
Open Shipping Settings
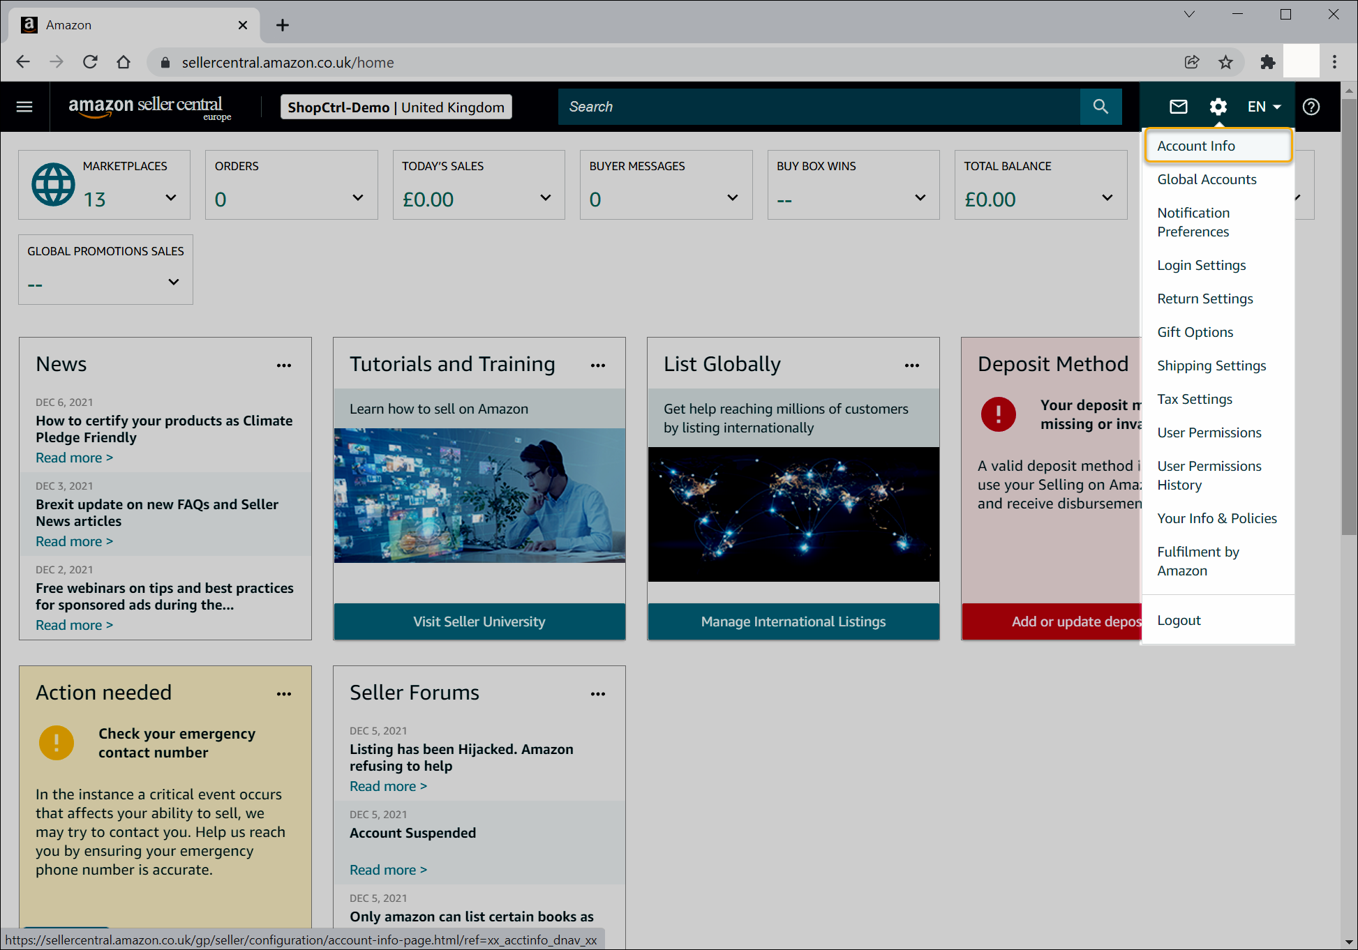[x=1211, y=365]
